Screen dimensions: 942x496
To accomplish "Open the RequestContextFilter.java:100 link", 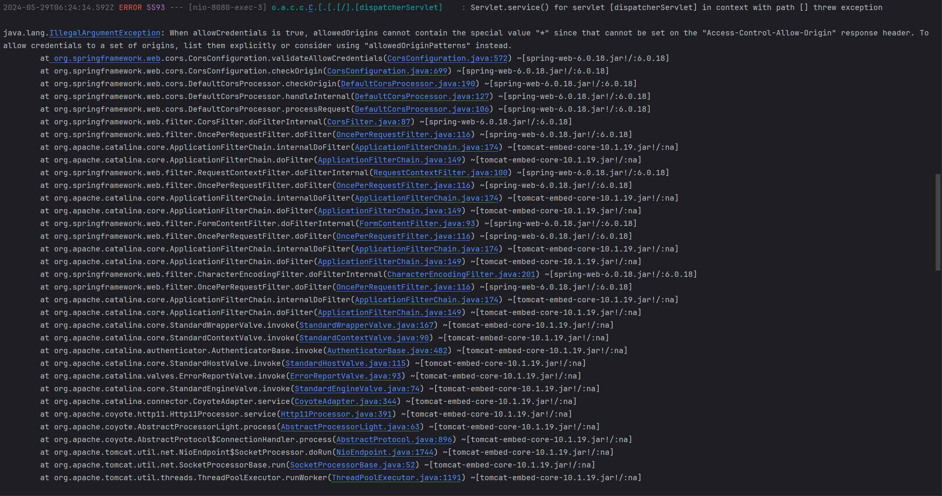I will tap(440, 173).
